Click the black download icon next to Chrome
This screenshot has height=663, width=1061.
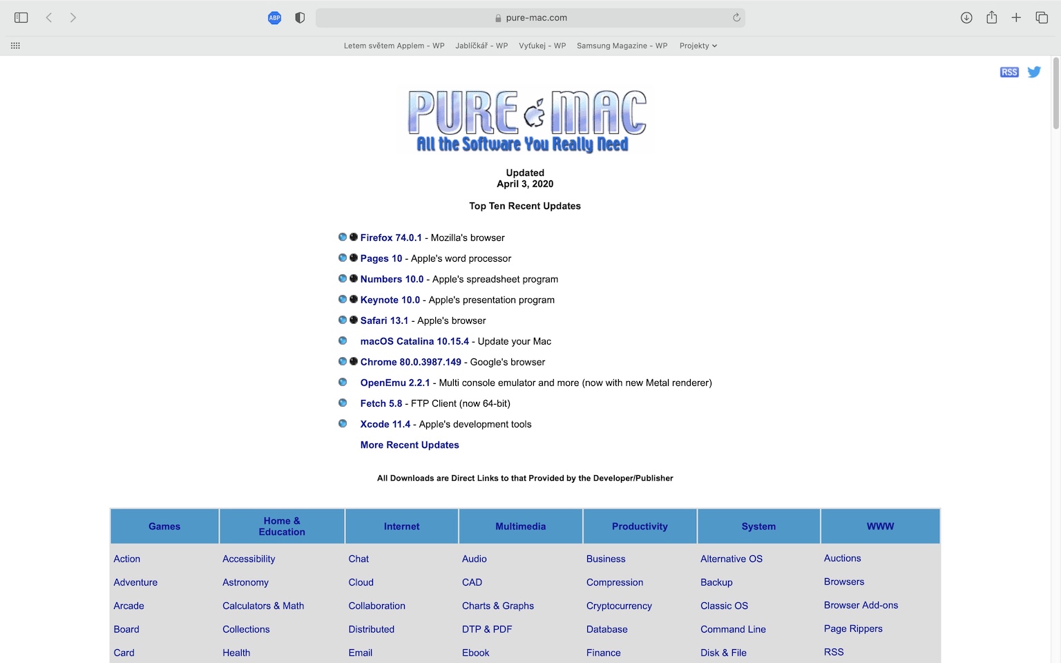click(x=354, y=361)
